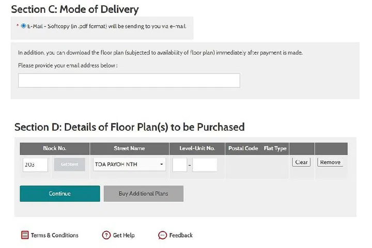372x248 pixels.
Task: Click the email address input field
Action: point(129,80)
